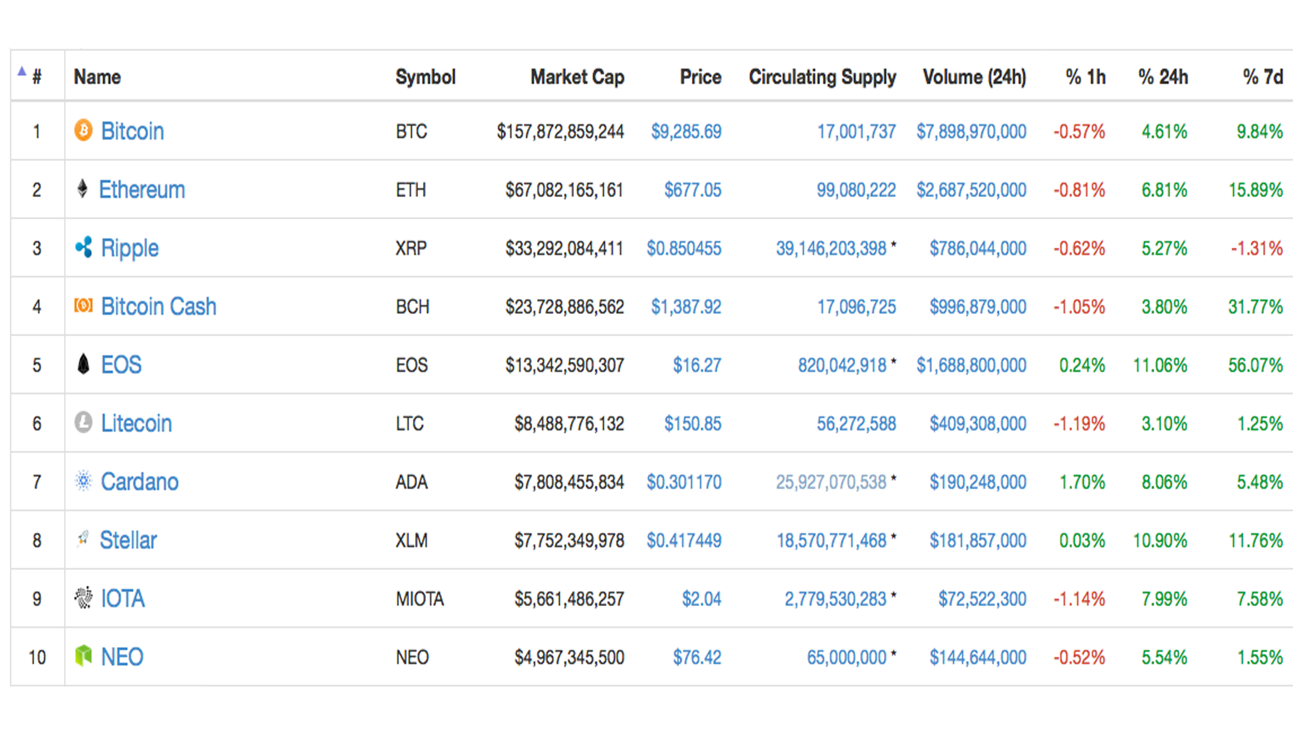Click IOTA price $2.04
This screenshot has height=742, width=1299.
tap(702, 599)
